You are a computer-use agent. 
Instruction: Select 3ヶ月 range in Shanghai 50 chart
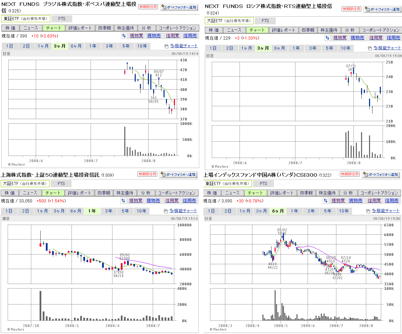(x=59, y=211)
